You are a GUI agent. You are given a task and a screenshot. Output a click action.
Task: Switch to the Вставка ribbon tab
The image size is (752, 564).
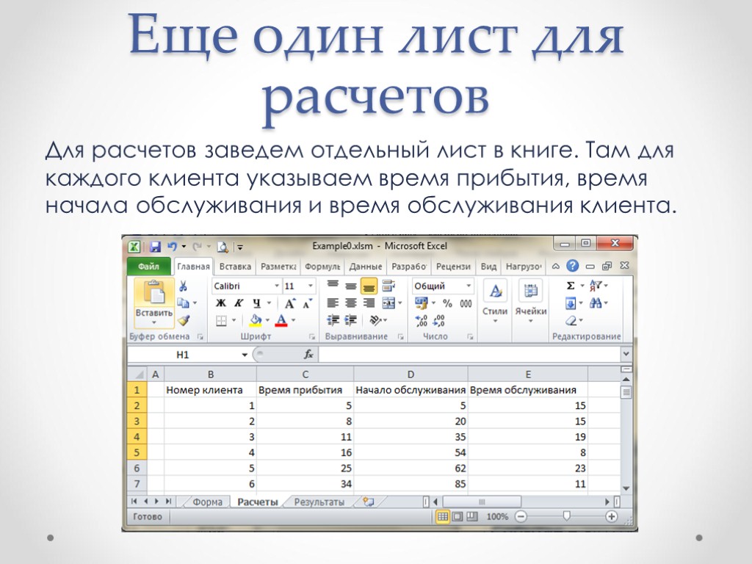coord(235,267)
